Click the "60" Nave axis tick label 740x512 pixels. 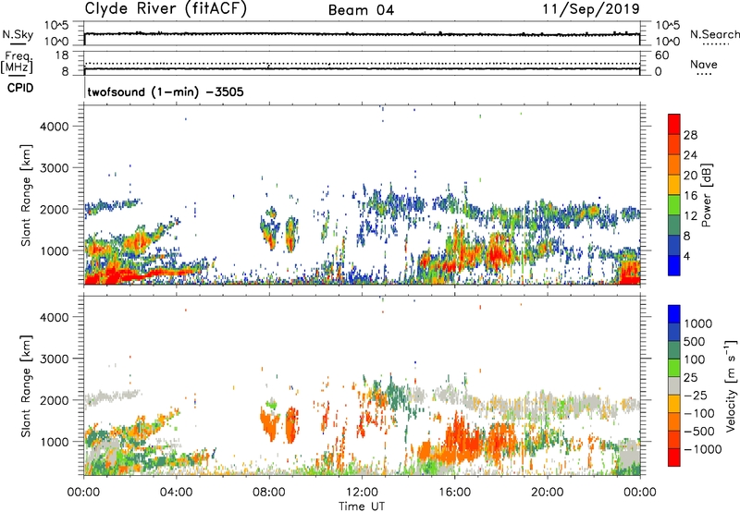[661, 55]
